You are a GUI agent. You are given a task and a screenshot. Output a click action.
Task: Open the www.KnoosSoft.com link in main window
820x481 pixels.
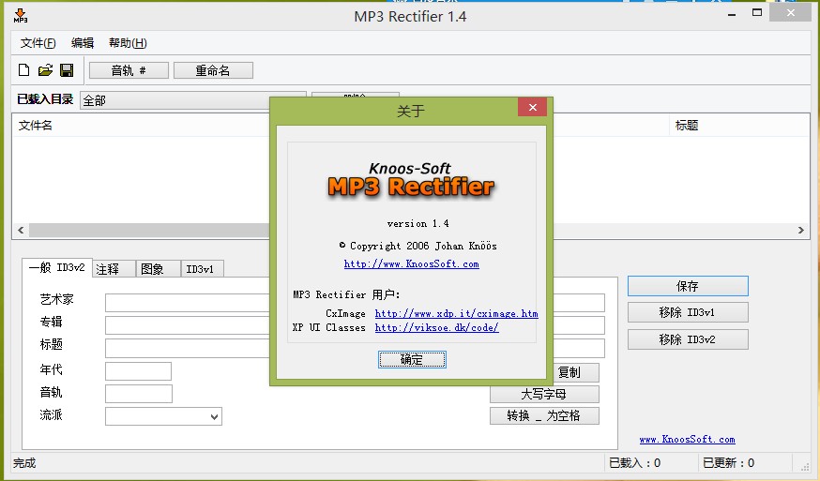point(687,439)
